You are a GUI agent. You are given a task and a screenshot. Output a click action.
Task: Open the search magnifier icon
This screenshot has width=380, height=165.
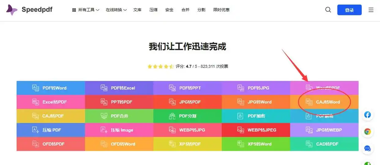[x=328, y=10]
